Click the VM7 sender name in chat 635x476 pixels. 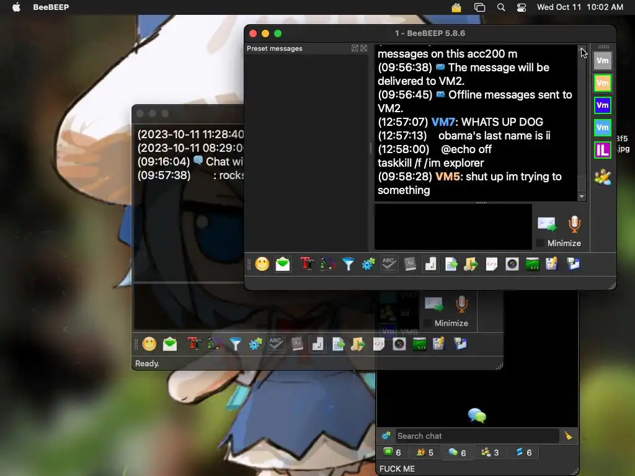[x=443, y=122]
